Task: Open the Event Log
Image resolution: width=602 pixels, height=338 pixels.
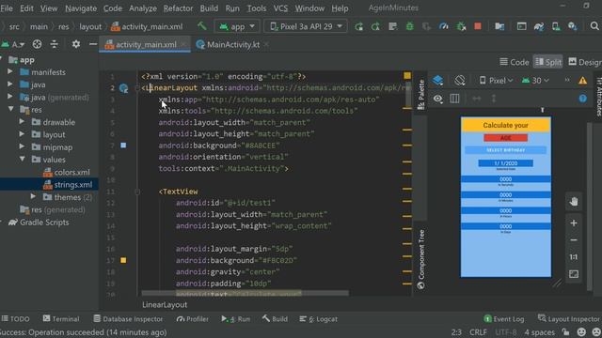Action: pos(504,319)
